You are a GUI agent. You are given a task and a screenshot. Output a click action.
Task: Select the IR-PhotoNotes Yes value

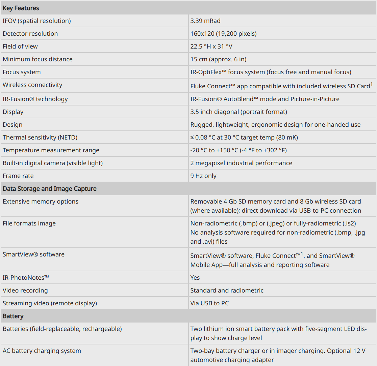195,277
